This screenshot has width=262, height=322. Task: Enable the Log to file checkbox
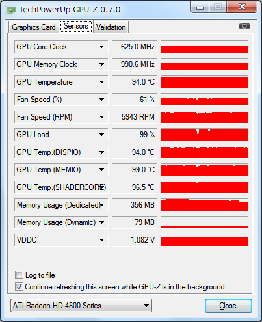19,275
